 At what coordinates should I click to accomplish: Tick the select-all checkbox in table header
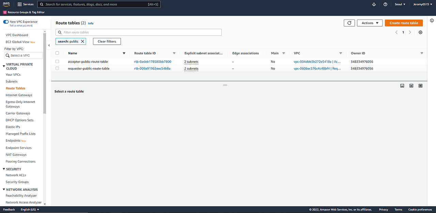pyautogui.click(x=57, y=53)
